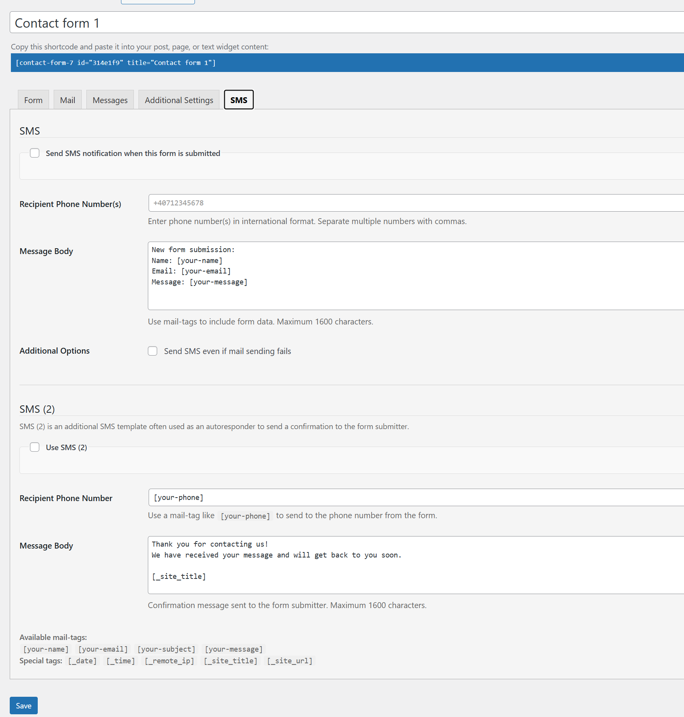This screenshot has width=684, height=717.
Task: Select the SMS tab
Action: [239, 100]
